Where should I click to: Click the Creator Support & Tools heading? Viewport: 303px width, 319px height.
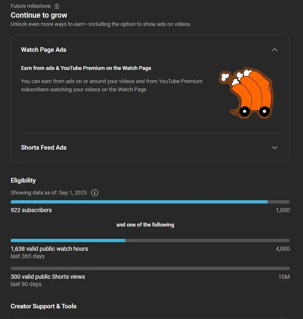pos(43,306)
